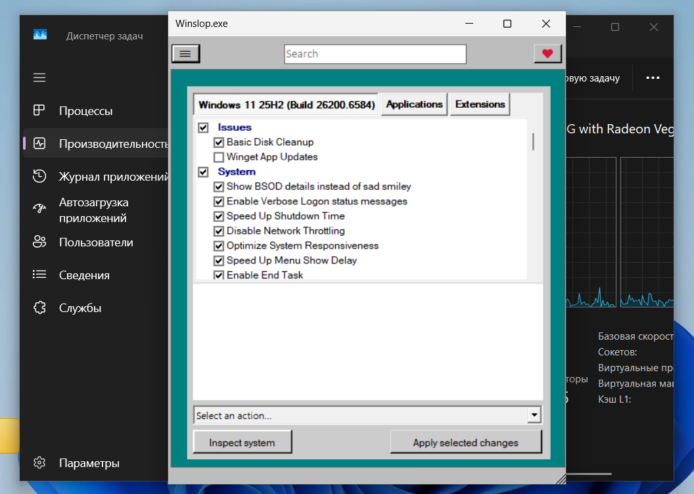Click the Winslop.exe title bar text

201,24
